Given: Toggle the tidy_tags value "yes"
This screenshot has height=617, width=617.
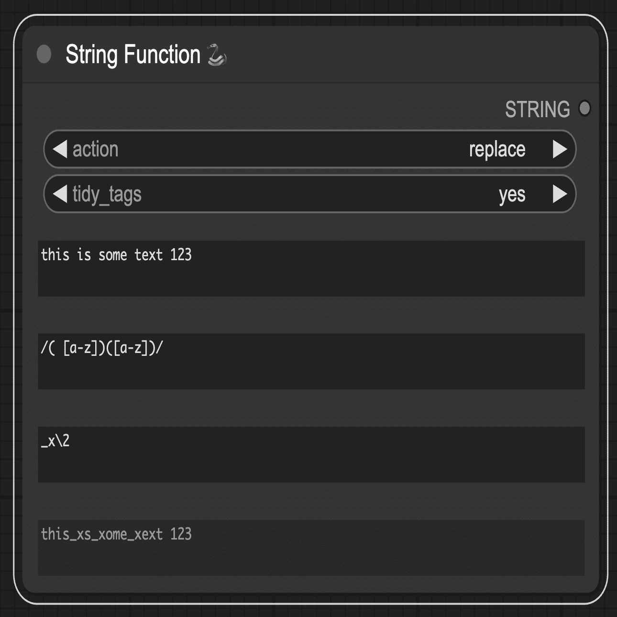Looking at the screenshot, I should [511, 195].
